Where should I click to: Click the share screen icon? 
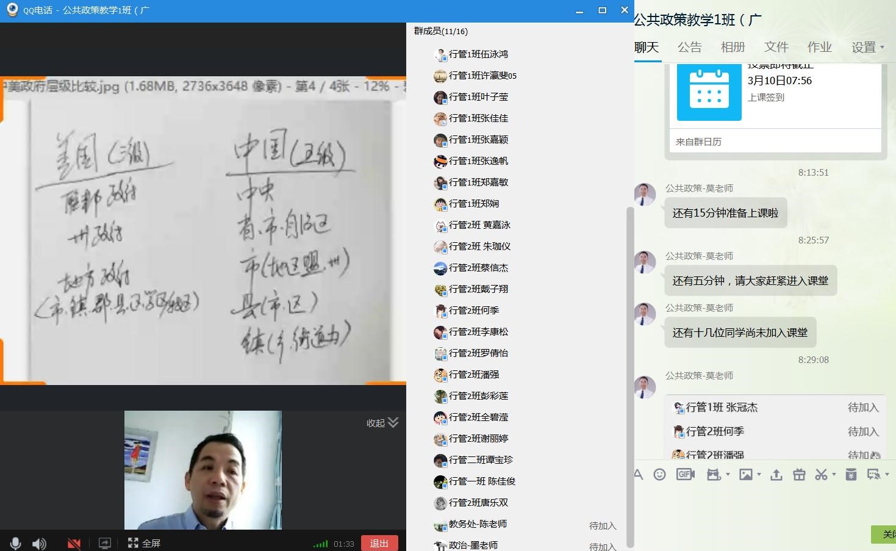[x=105, y=543]
